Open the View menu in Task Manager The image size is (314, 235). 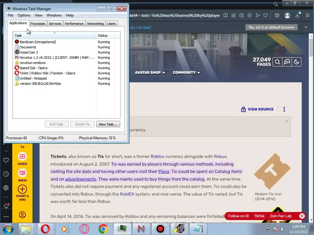[38, 15]
